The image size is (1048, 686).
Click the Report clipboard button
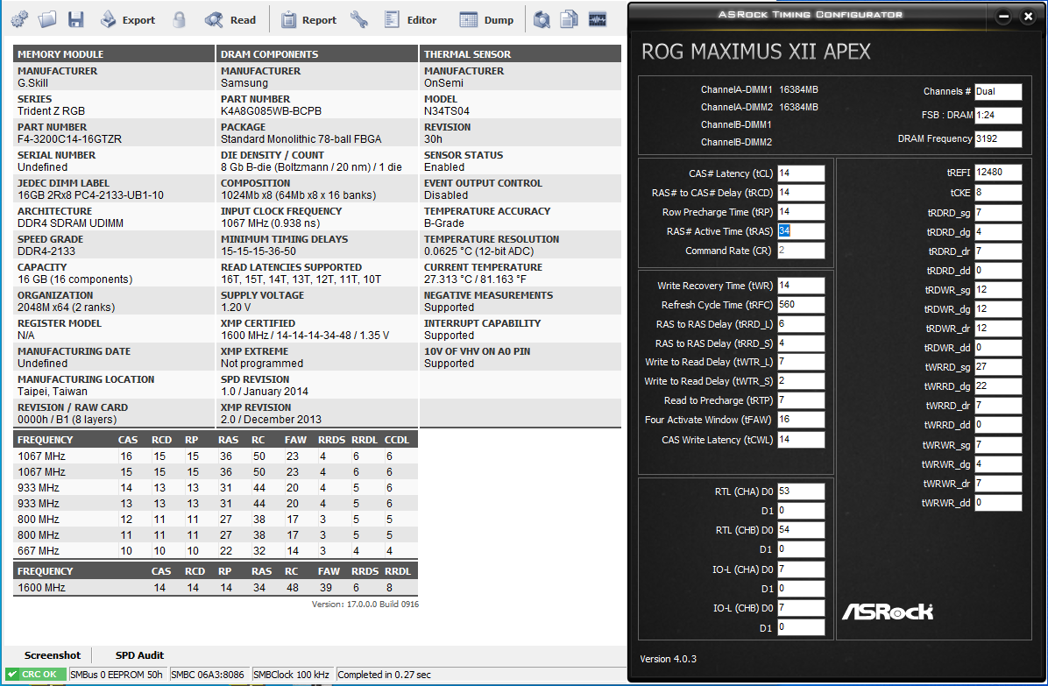click(308, 20)
